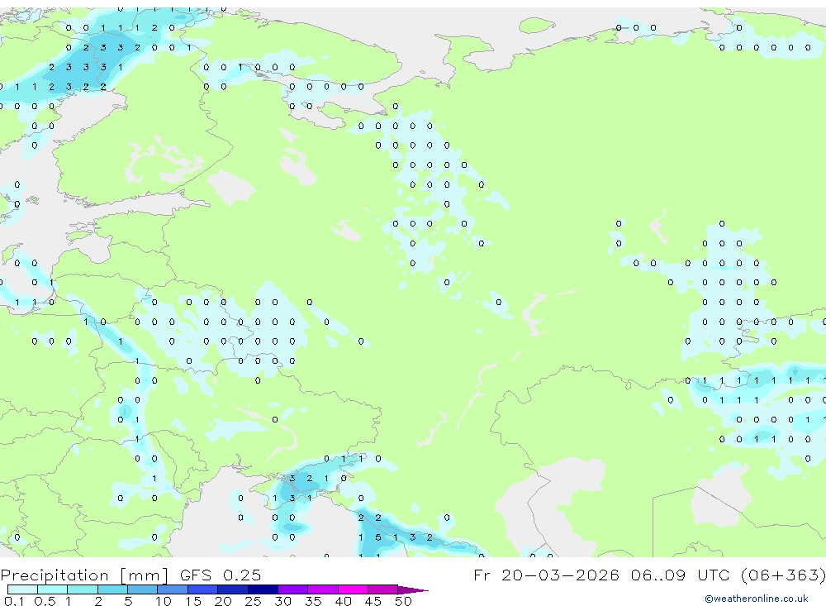Select the '25' legend scale label
Image resolution: width=826 pixels, height=606 pixels.
[253, 601]
